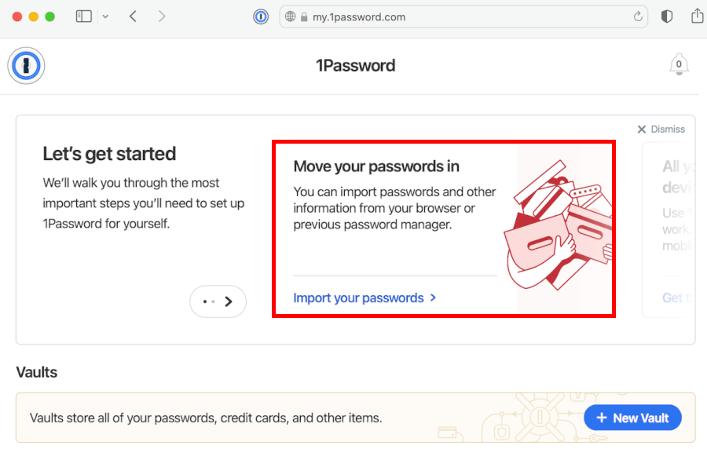707x449 pixels.
Task: Click the green full-screen window button
Action: pyautogui.click(x=50, y=16)
